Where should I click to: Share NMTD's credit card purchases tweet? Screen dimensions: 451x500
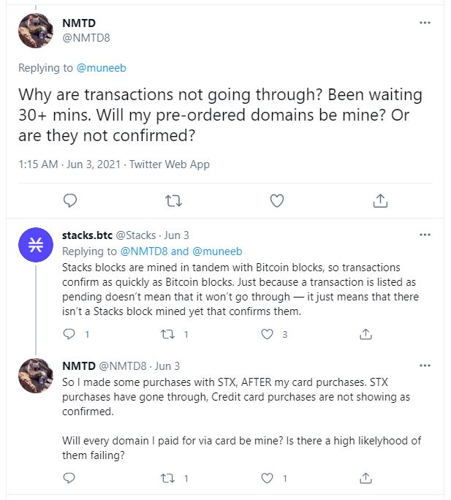pos(367,478)
